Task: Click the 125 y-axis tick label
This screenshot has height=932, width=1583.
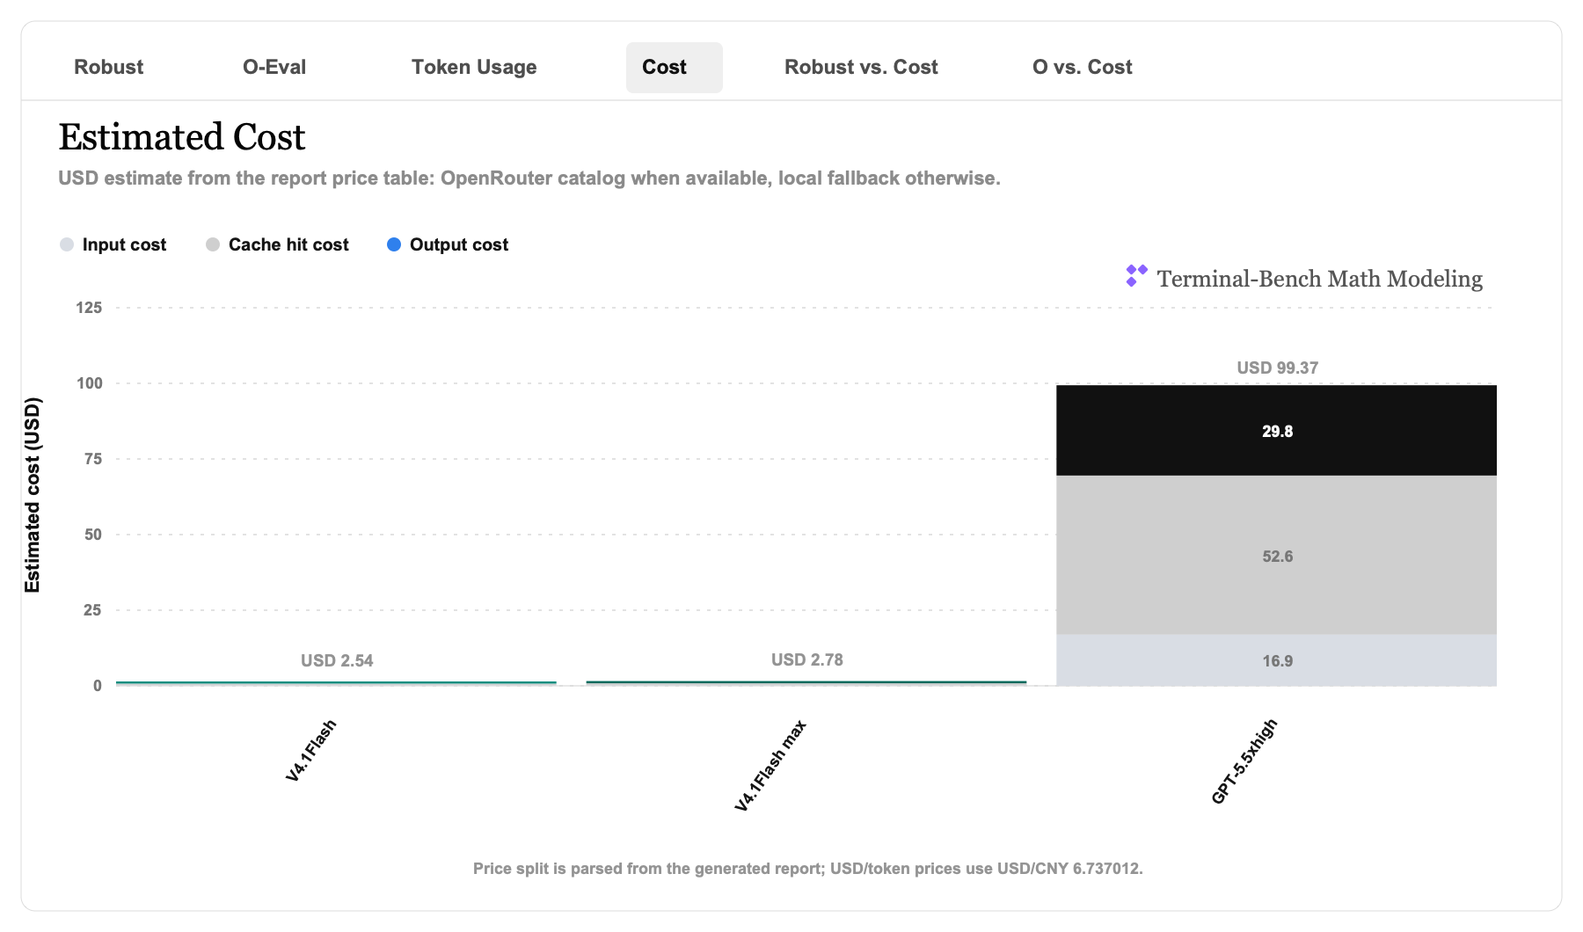Action: (x=89, y=308)
